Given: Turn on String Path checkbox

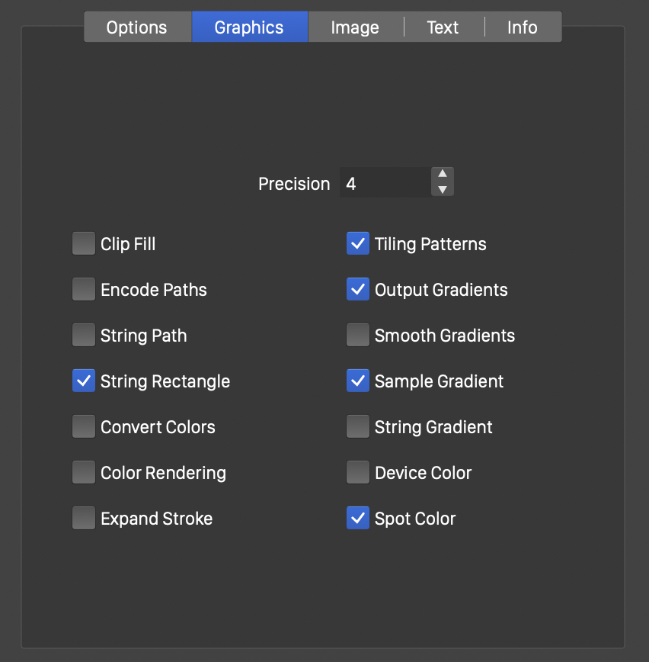Looking at the screenshot, I should [84, 336].
